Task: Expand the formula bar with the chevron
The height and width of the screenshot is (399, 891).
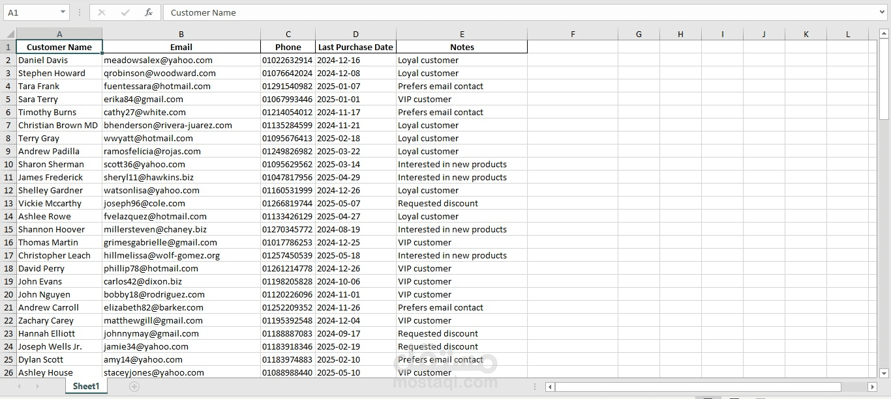Action: click(x=883, y=12)
